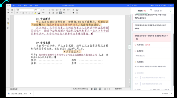Click the Copy icon in the toolbar
The width and height of the screenshot is (177, 98).
[x=8, y=10]
